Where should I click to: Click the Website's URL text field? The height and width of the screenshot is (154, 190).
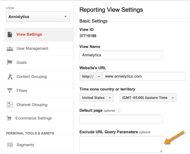point(144,76)
